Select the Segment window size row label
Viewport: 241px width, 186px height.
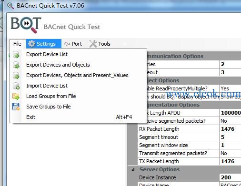point(163,145)
